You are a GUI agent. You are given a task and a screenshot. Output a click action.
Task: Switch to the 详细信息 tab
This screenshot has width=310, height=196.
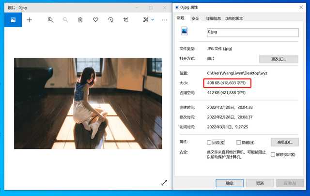click(213, 18)
